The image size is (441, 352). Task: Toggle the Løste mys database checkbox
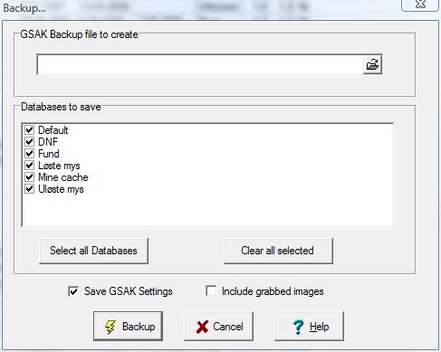coord(29,166)
